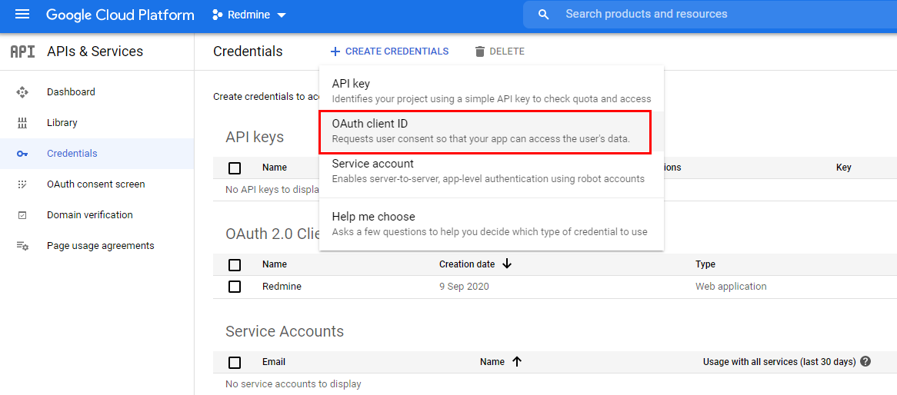The image size is (897, 395).
Task: Tick the Service Accounts header checkbox
Action: point(235,363)
